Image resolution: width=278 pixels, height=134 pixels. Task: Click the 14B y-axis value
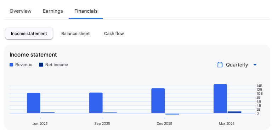pyautogui.click(x=259, y=86)
